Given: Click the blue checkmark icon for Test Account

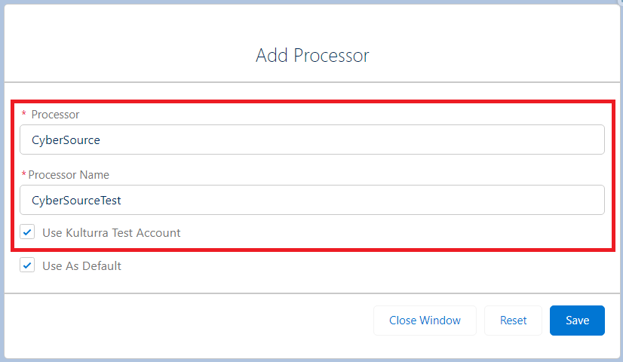Looking at the screenshot, I should click(x=27, y=232).
